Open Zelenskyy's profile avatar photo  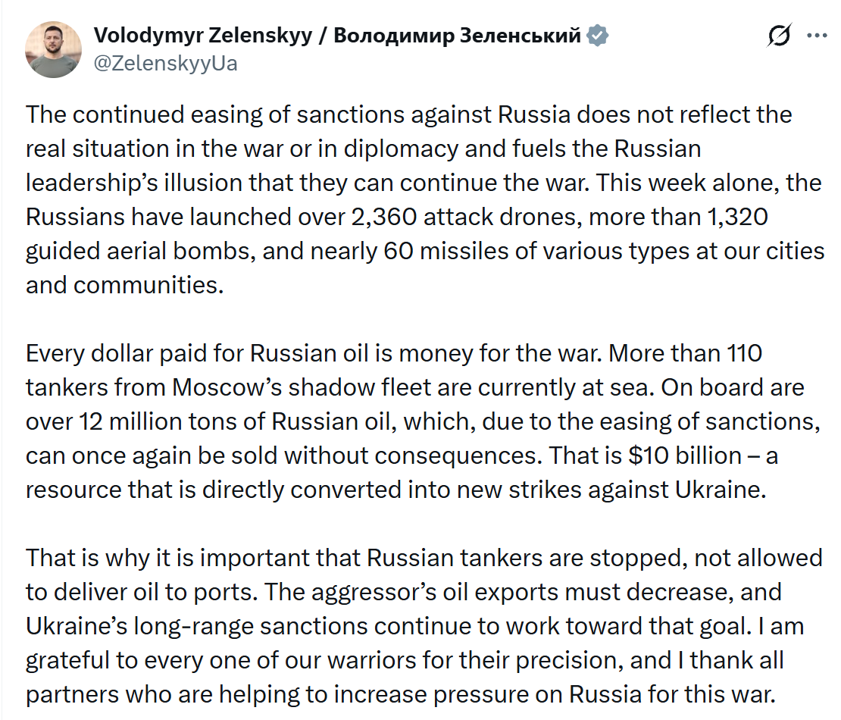[x=53, y=49]
